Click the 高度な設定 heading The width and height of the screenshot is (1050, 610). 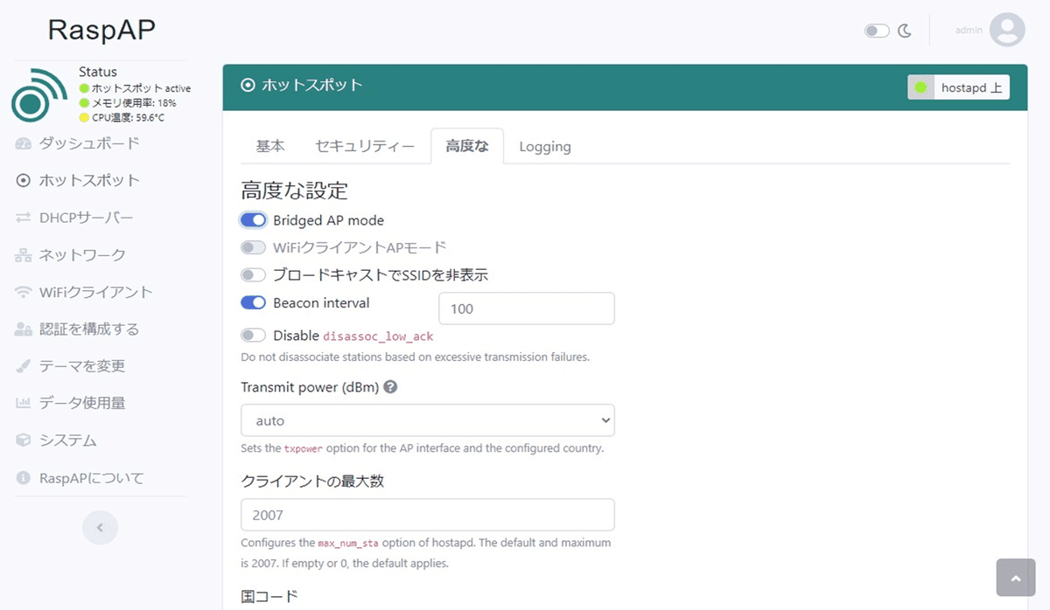click(295, 190)
